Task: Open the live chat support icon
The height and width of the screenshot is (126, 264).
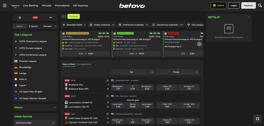Action: (x=257, y=119)
